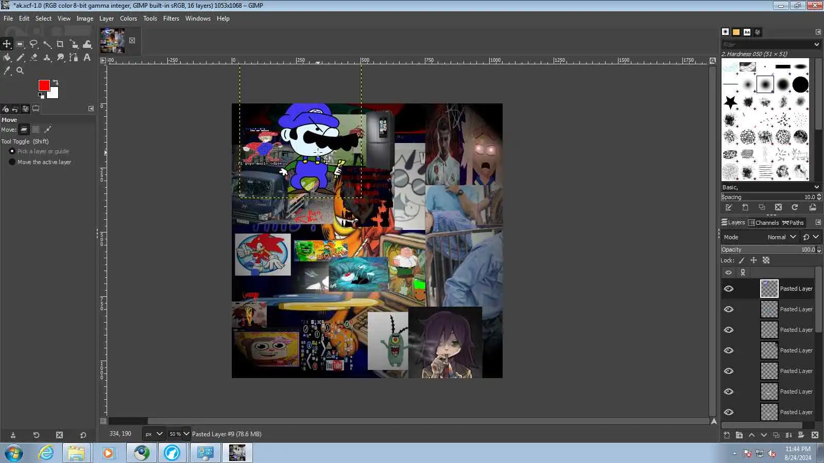The image size is (824, 463).
Task: Open the Layers dock tab configuration menu
Action: (x=818, y=223)
